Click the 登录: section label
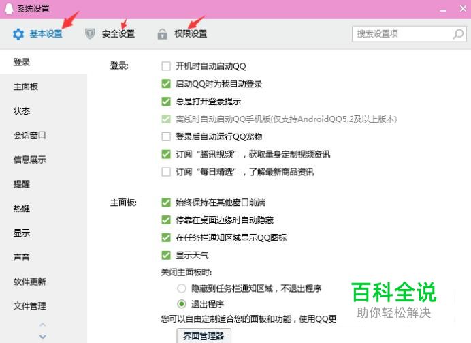The image size is (471, 343). tap(119, 65)
